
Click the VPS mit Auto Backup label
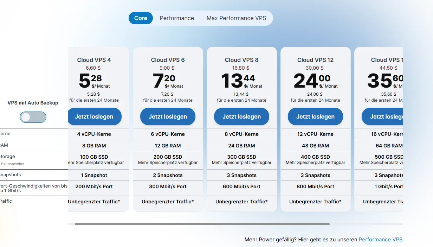point(33,103)
